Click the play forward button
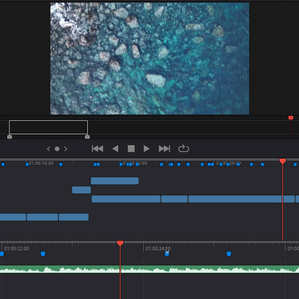Screen dimensions: 299x299 pyautogui.click(x=147, y=149)
